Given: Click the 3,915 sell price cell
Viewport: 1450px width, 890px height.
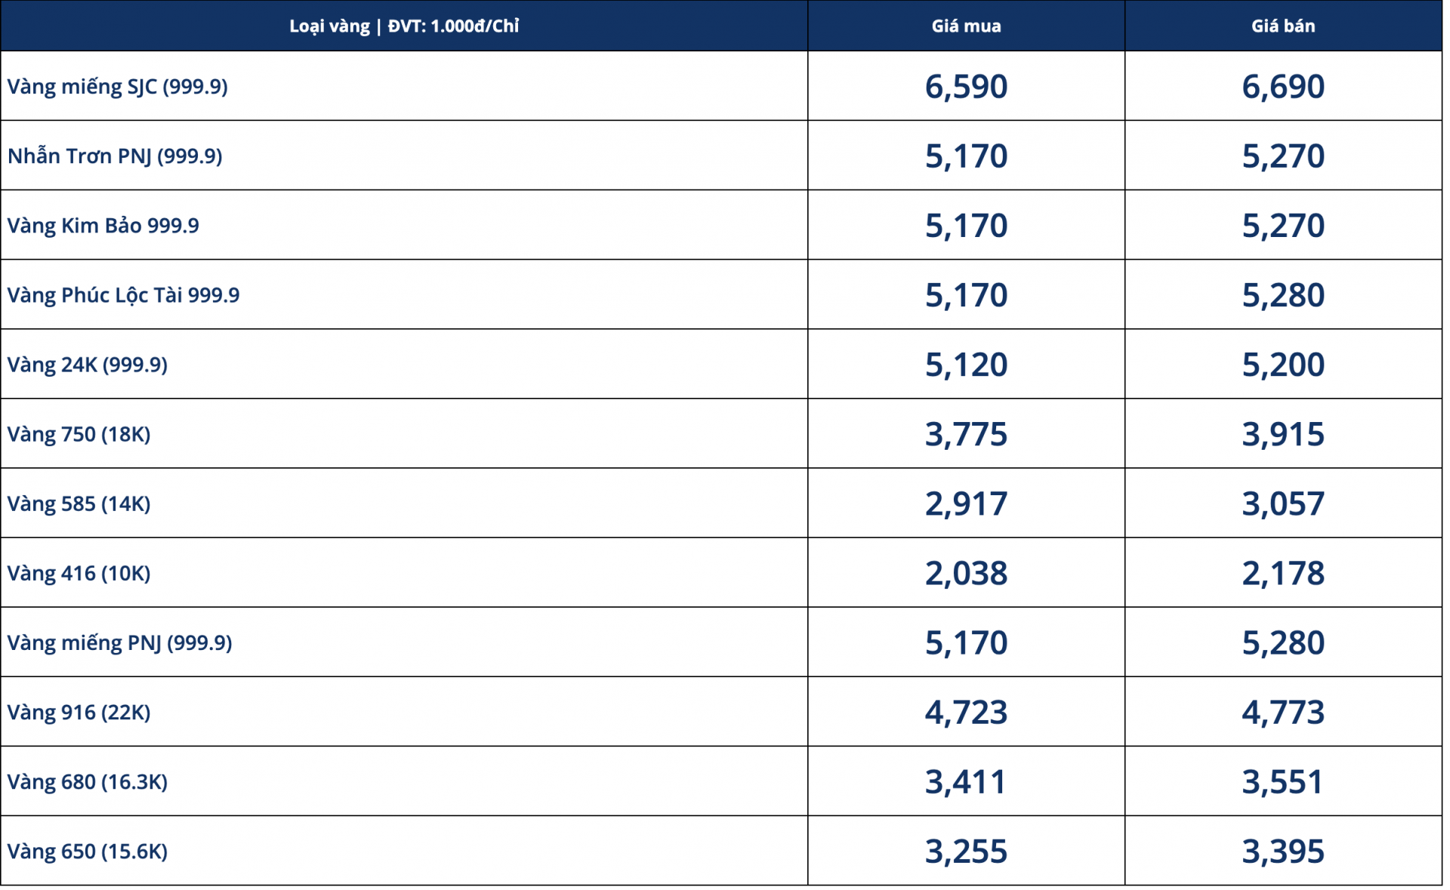Looking at the screenshot, I should click(1282, 434).
